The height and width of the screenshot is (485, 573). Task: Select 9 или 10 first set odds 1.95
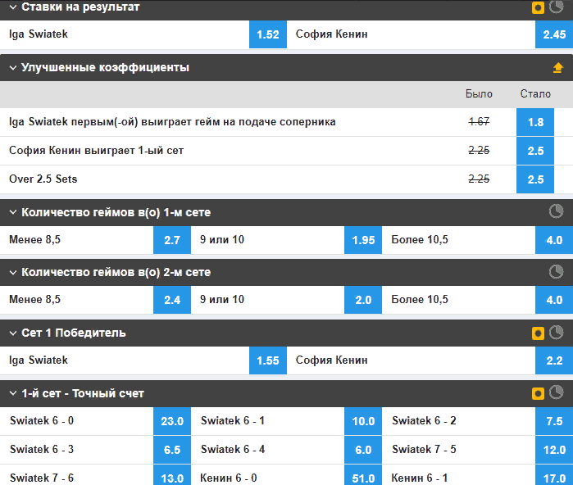coord(363,240)
